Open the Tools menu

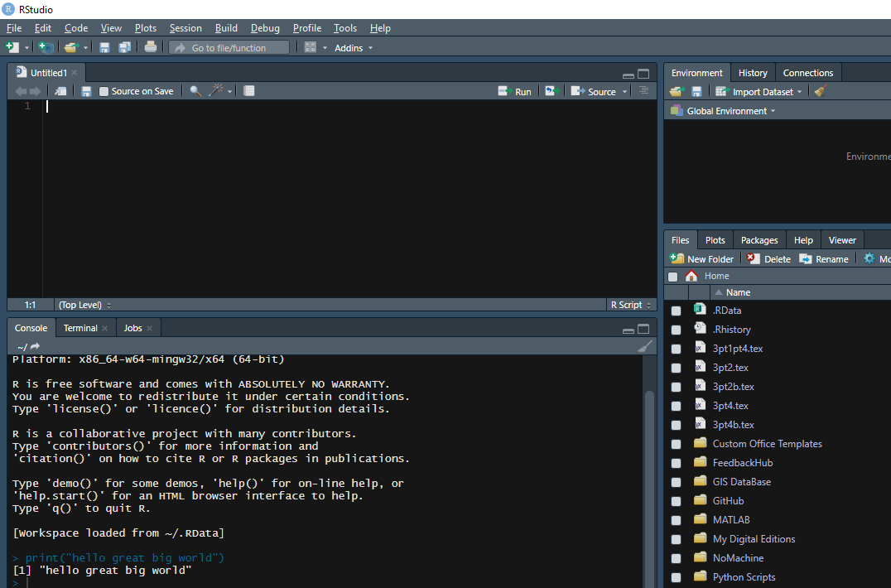[345, 28]
